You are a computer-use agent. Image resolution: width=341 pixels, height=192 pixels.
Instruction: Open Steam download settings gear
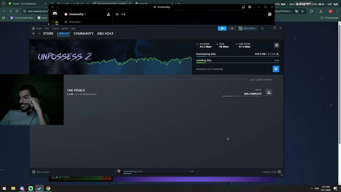point(277,45)
